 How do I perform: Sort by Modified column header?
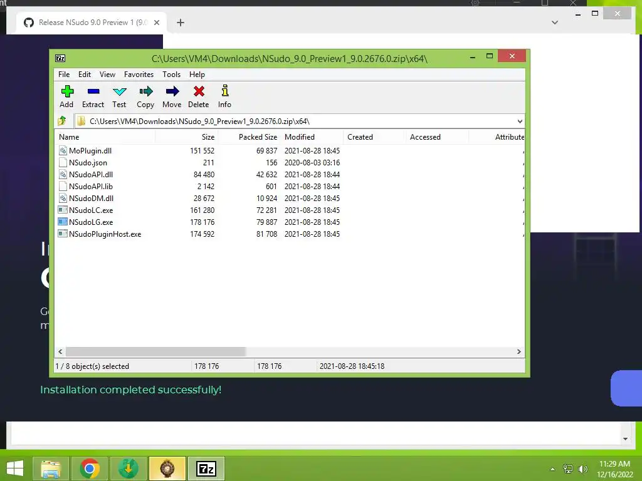tap(312, 137)
